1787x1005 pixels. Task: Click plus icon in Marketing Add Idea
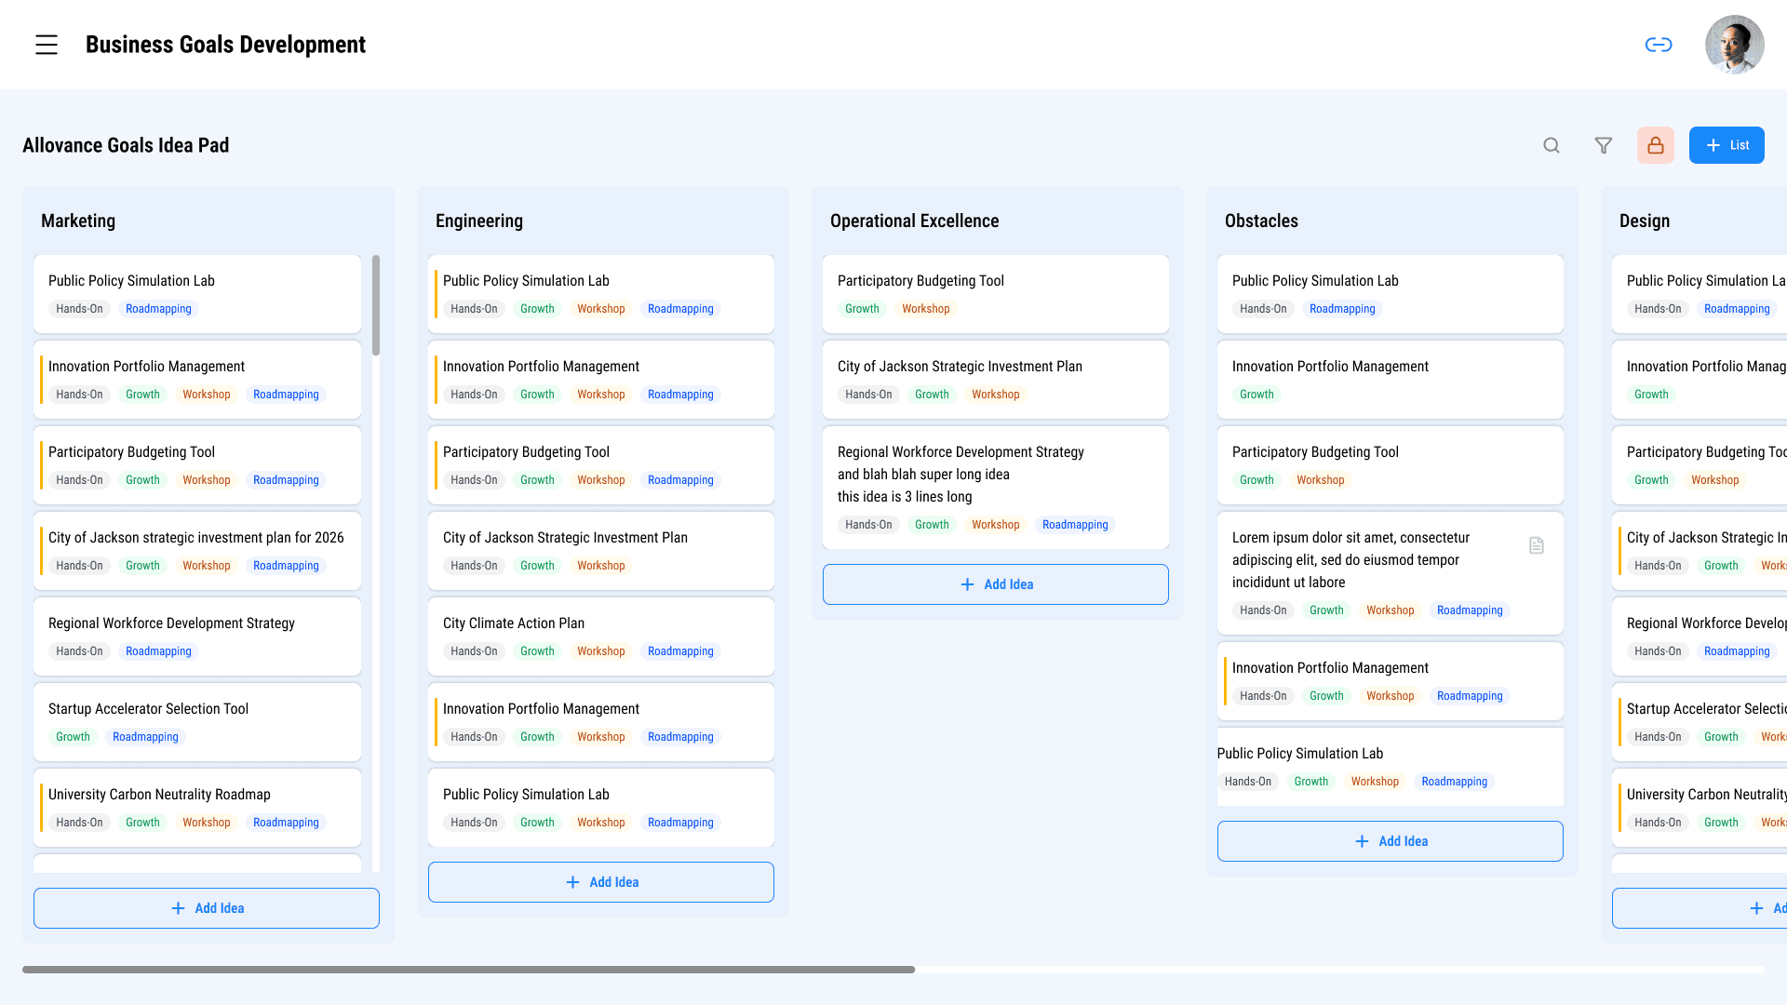tap(178, 908)
